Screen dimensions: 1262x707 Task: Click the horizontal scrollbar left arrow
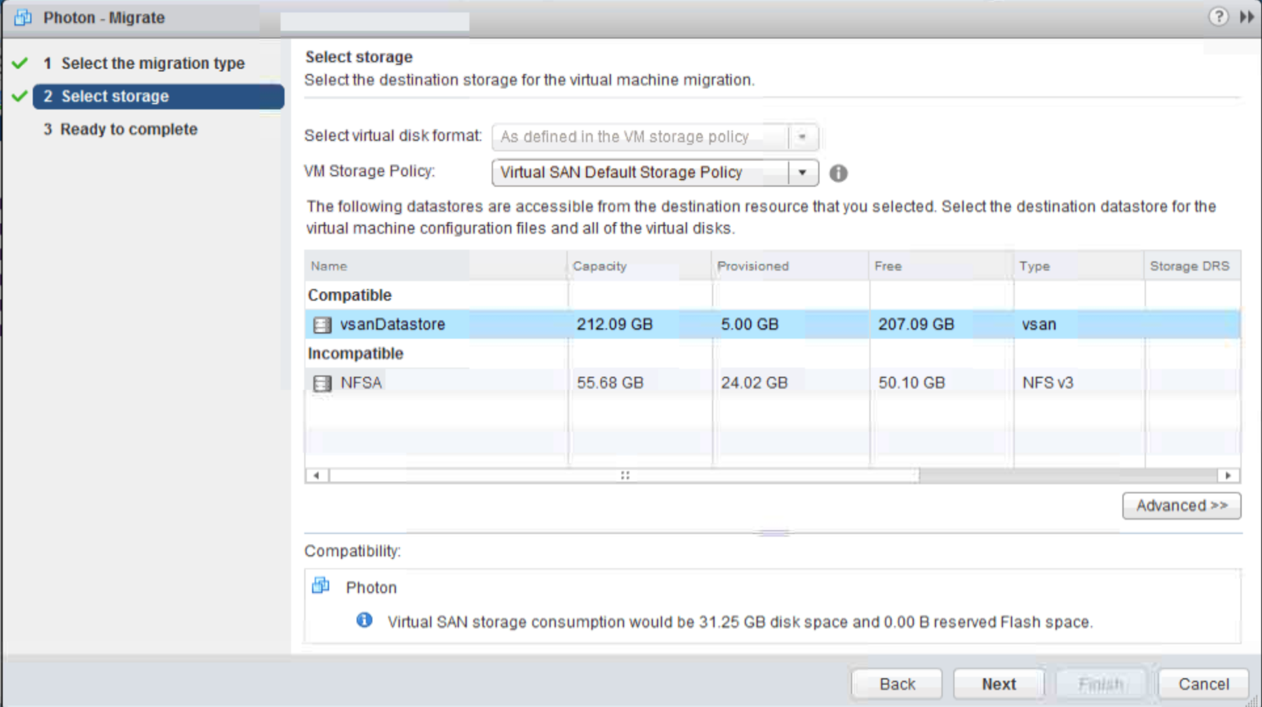click(x=317, y=476)
